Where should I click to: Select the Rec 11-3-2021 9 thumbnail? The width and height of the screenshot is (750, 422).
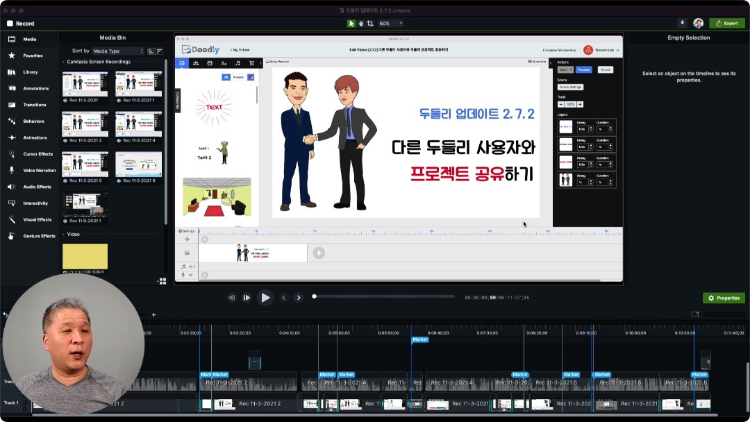coord(139,164)
